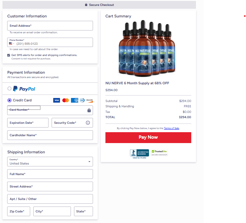Click the BBB Accredited Business badge
The image size is (246, 223).
click(139, 153)
